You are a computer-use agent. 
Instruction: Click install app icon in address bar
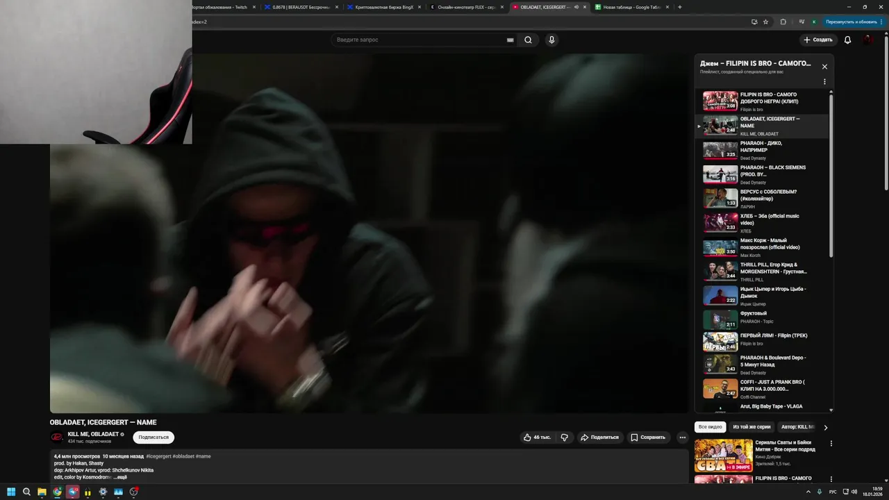click(x=754, y=22)
